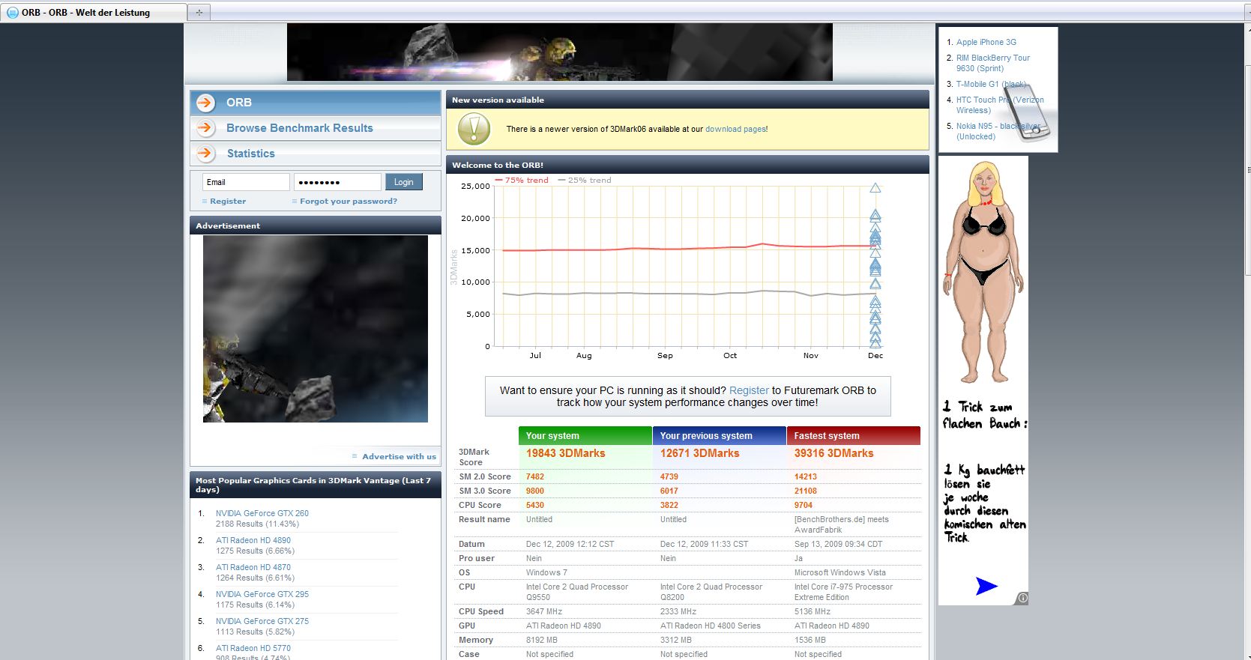
Task: Focus the password input field
Action: coord(337,182)
